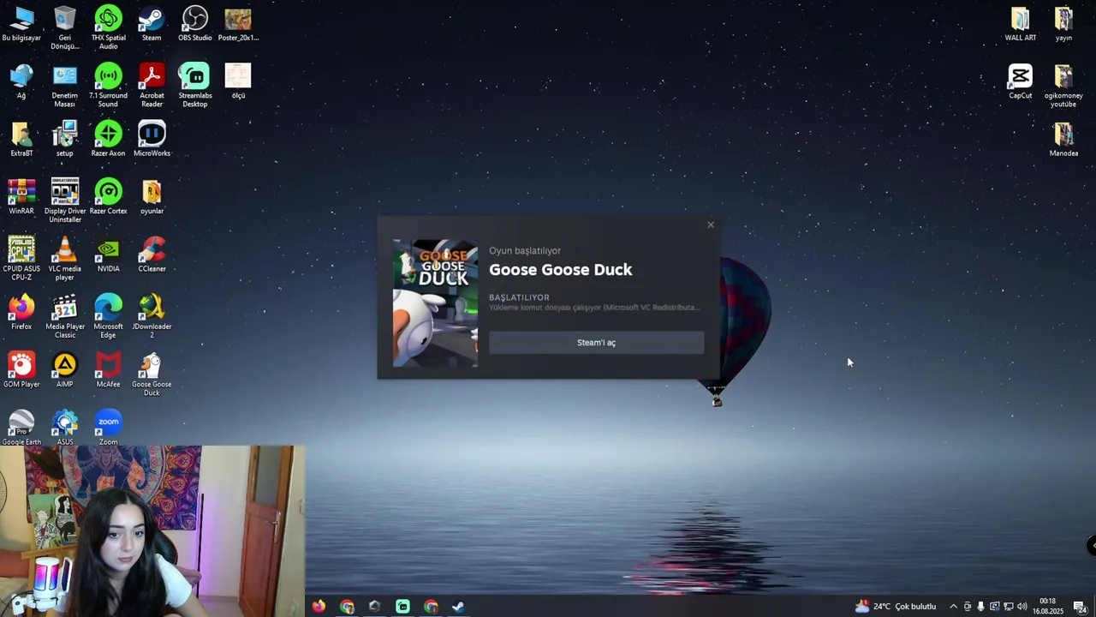Open the Geri Dönüşüm recycle bin icon
The image size is (1096, 617).
tap(65, 27)
